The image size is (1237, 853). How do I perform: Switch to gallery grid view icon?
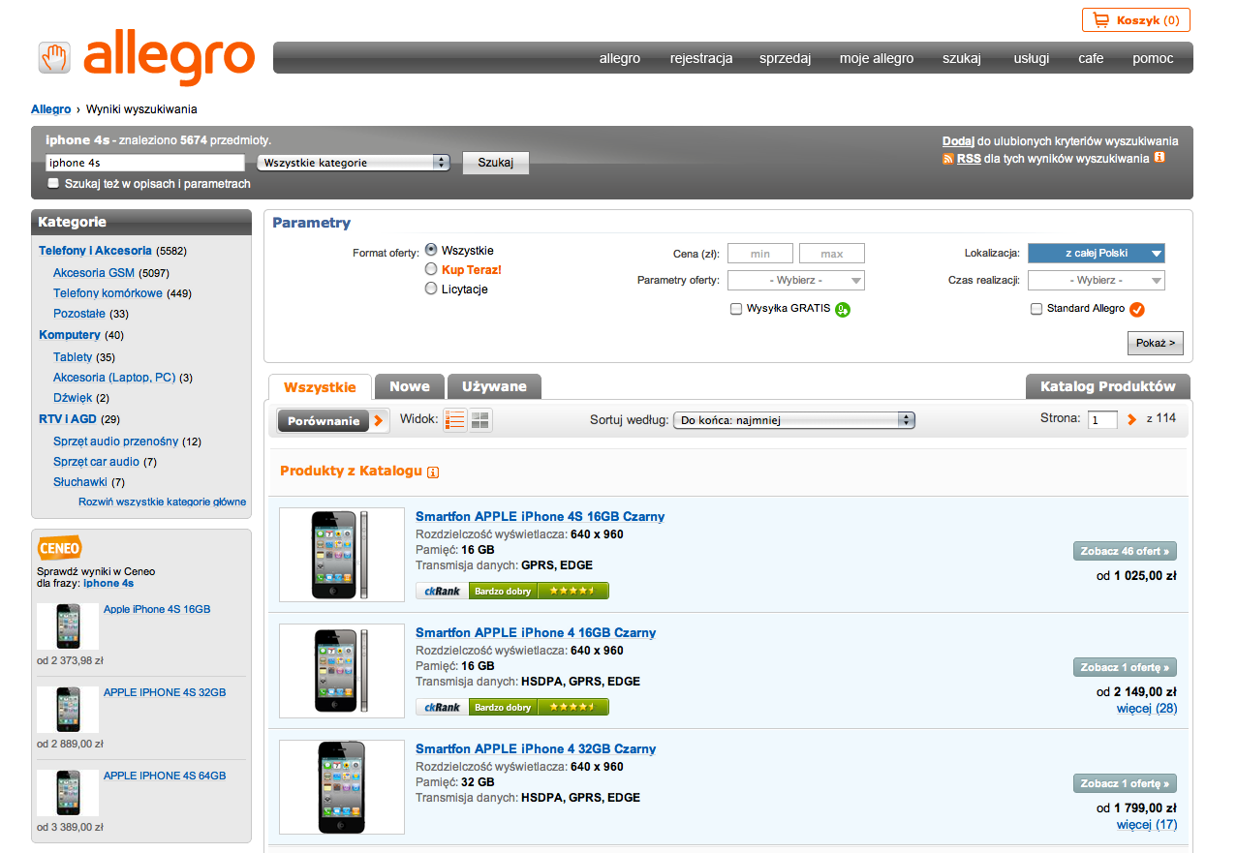pos(480,420)
